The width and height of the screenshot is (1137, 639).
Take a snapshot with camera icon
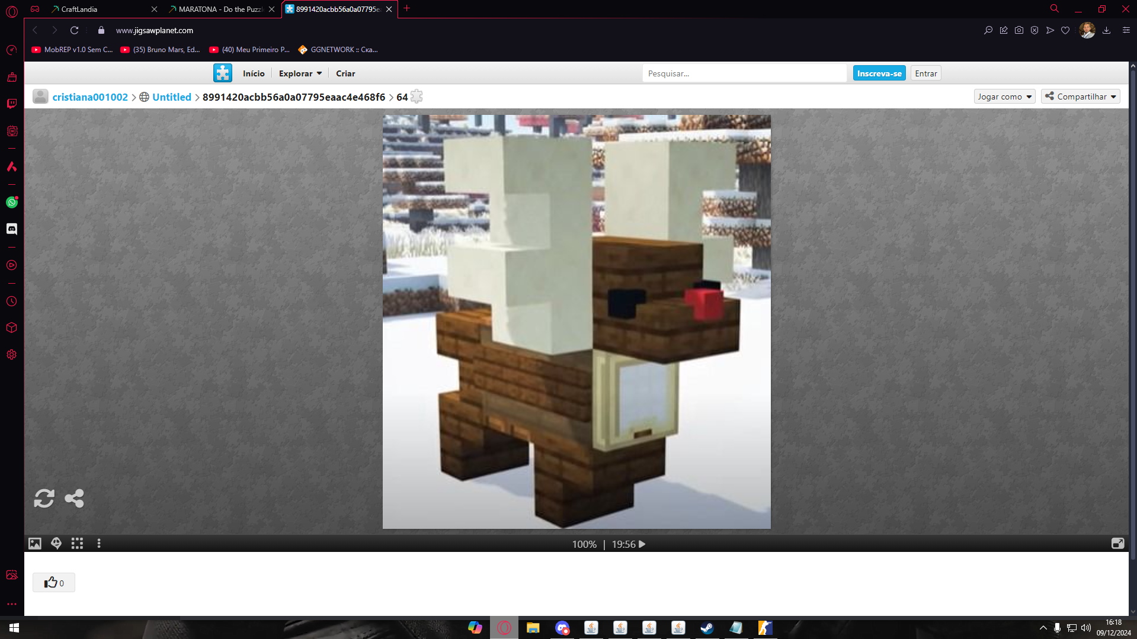pos(1019,30)
